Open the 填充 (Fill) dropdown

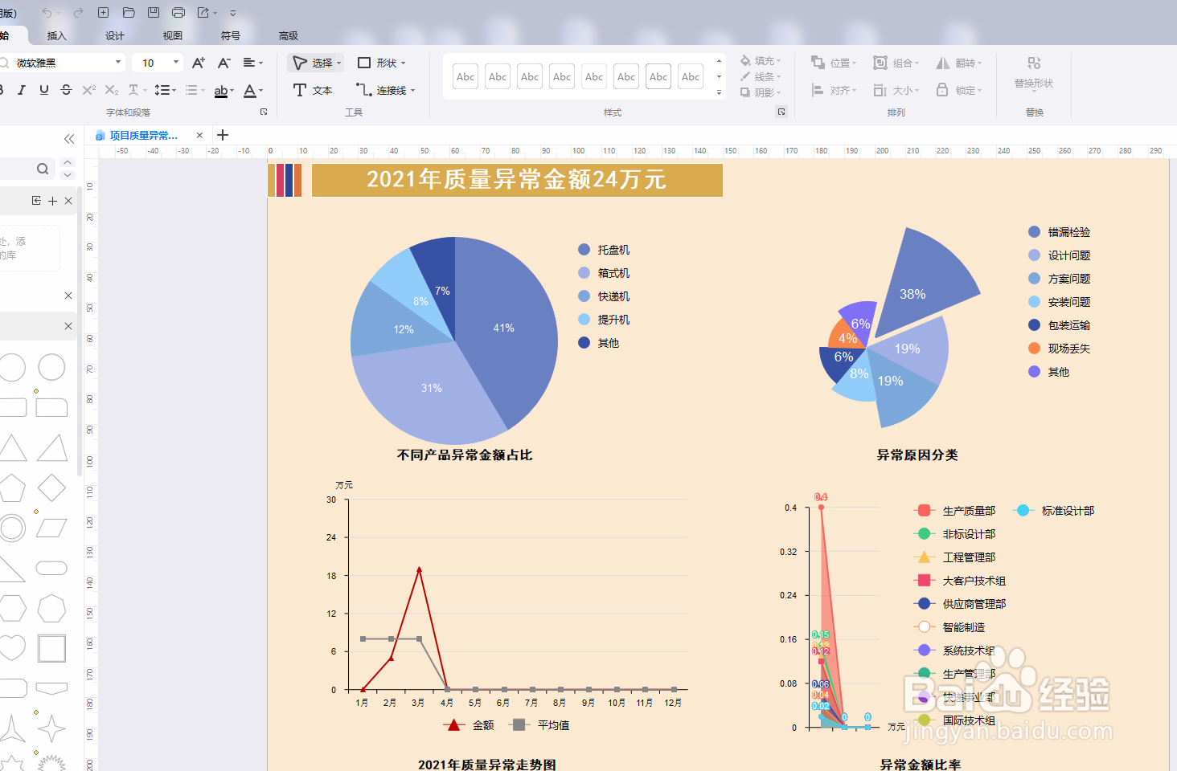pyautogui.click(x=761, y=60)
